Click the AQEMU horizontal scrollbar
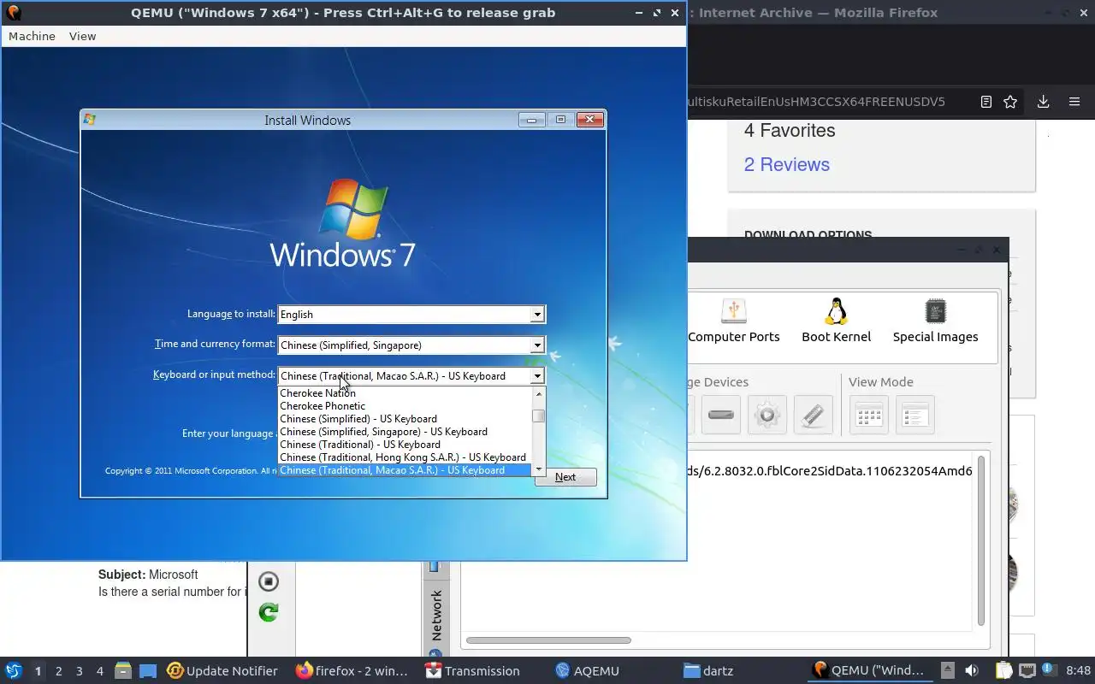 (x=548, y=640)
